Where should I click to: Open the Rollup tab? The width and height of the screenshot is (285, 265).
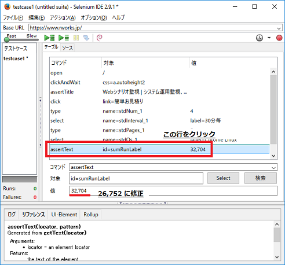pos(91,215)
